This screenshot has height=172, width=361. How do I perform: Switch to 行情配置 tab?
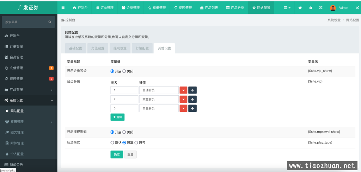(142, 48)
